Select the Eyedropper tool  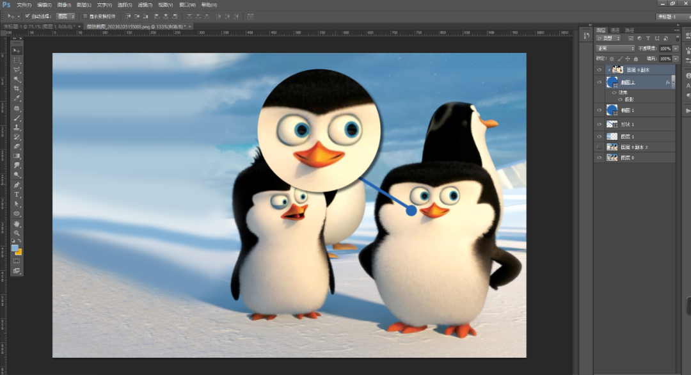click(x=17, y=99)
